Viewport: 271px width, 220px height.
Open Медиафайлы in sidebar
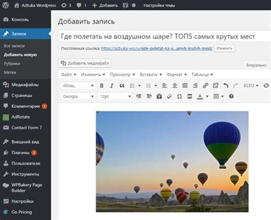pos(25,84)
